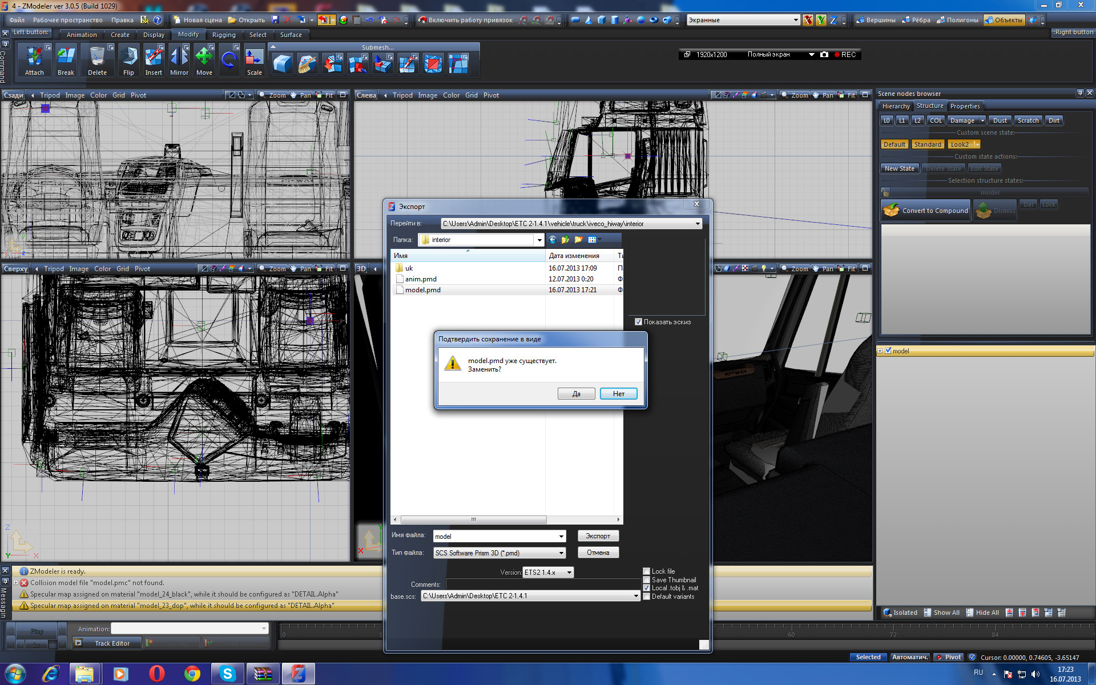Open Skype from the taskbar

pos(228,674)
